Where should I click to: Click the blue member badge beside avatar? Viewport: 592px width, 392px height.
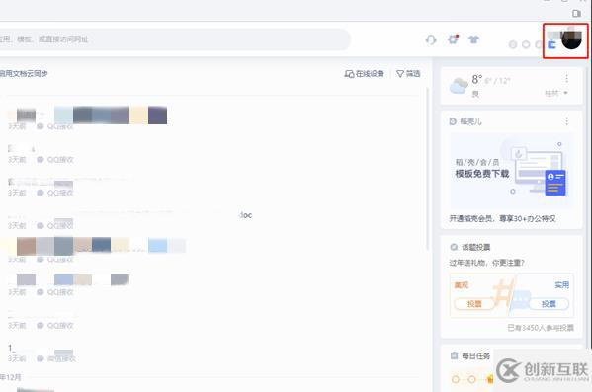[x=552, y=45]
